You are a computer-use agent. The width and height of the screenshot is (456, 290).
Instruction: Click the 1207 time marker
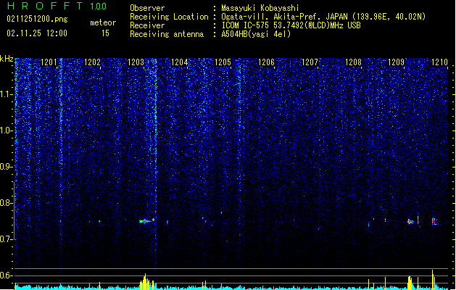310,62
